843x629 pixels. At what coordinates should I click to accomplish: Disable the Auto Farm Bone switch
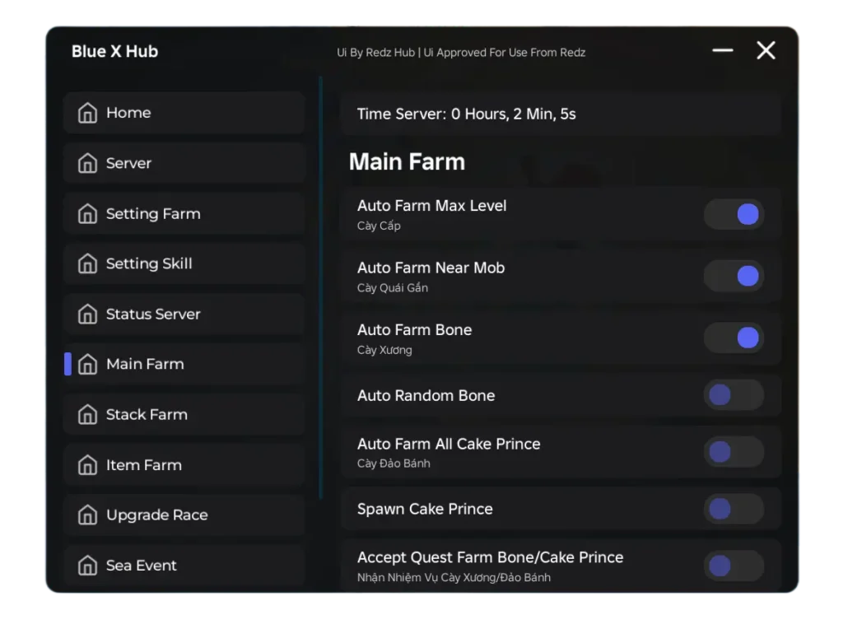734,338
